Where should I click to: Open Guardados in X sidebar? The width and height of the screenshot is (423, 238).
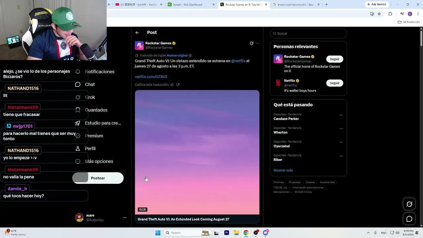(x=91, y=110)
